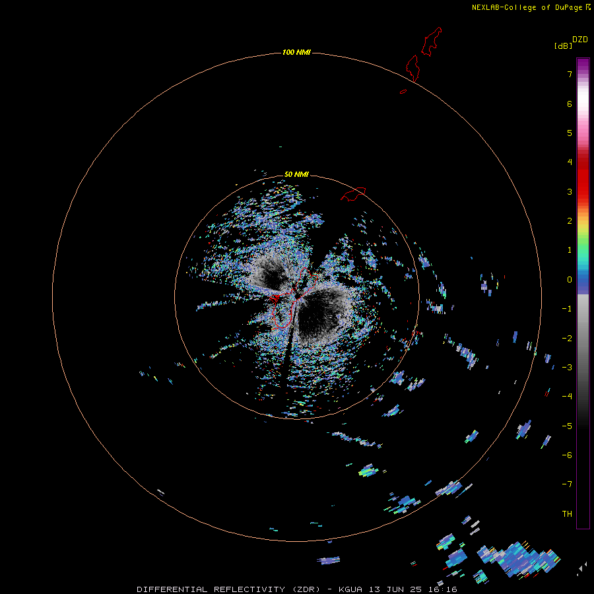Screen dimensions: 594x594
Task: Click the 50 NMI range ring label
Action: 296,174
